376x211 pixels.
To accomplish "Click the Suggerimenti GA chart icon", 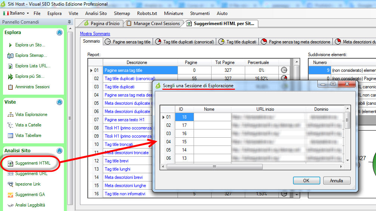I will click(10, 195).
